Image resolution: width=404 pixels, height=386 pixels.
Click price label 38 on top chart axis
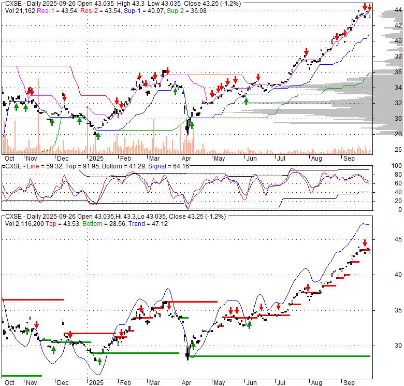[398, 56]
